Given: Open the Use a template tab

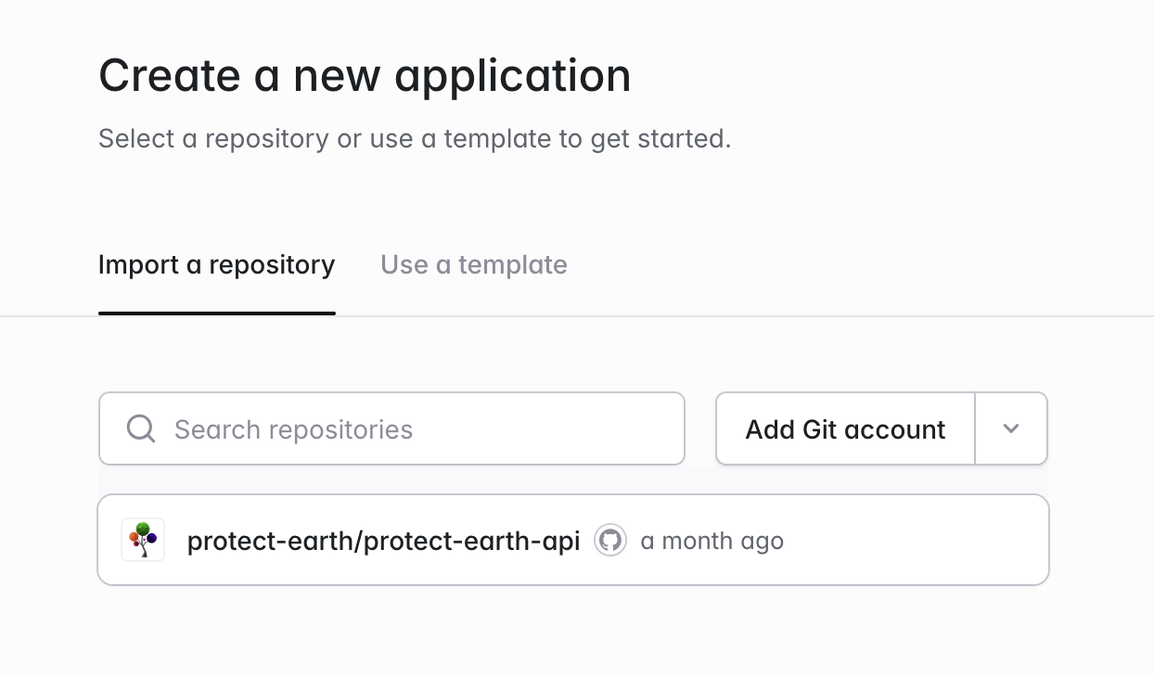Looking at the screenshot, I should coord(473,265).
